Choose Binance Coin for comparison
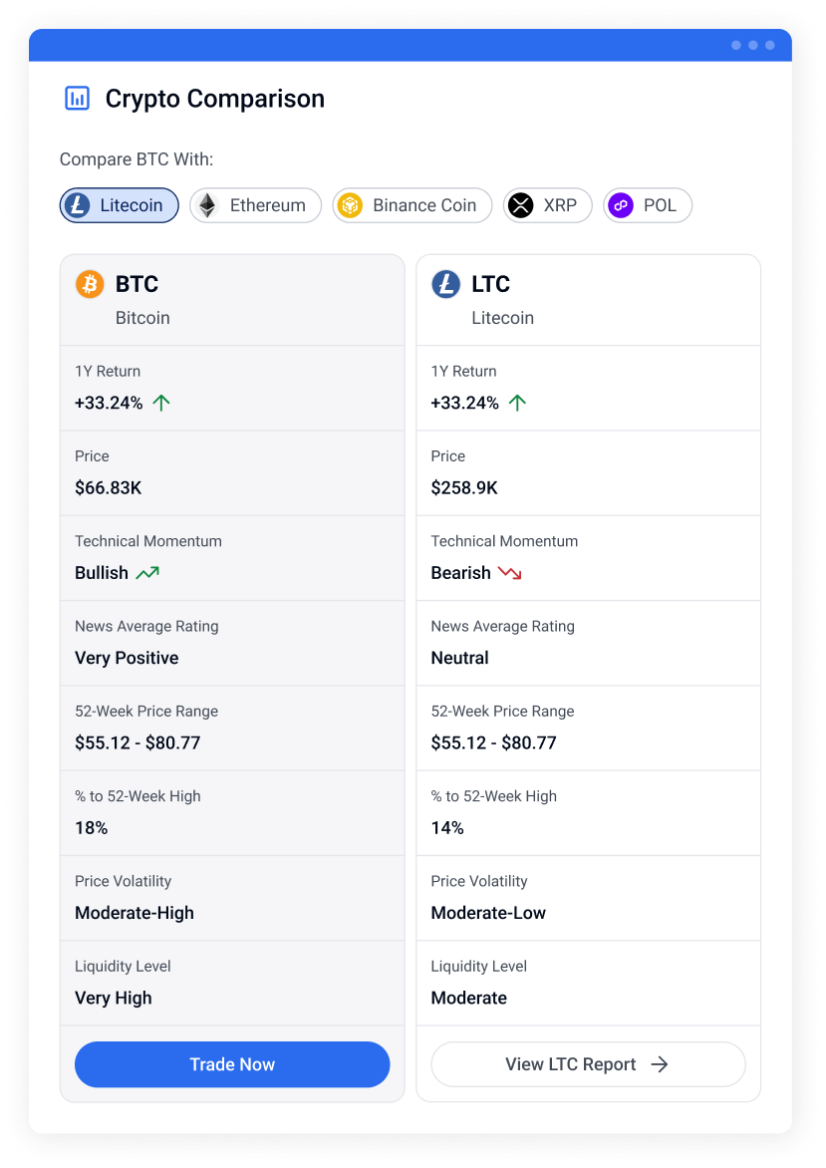The width and height of the screenshot is (826, 1168). [413, 205]
